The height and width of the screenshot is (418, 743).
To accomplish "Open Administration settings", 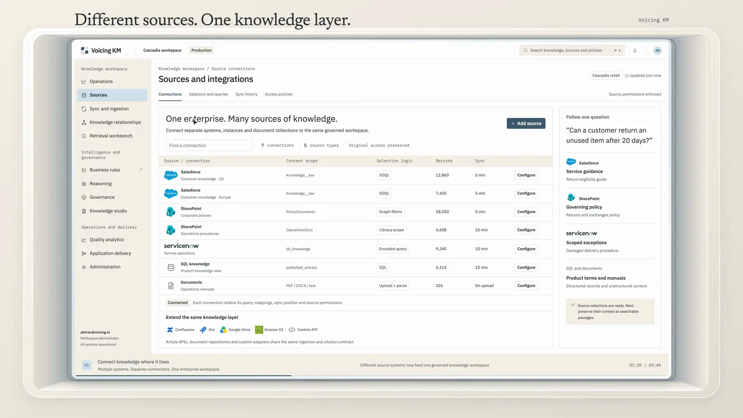I will [112, 267].
